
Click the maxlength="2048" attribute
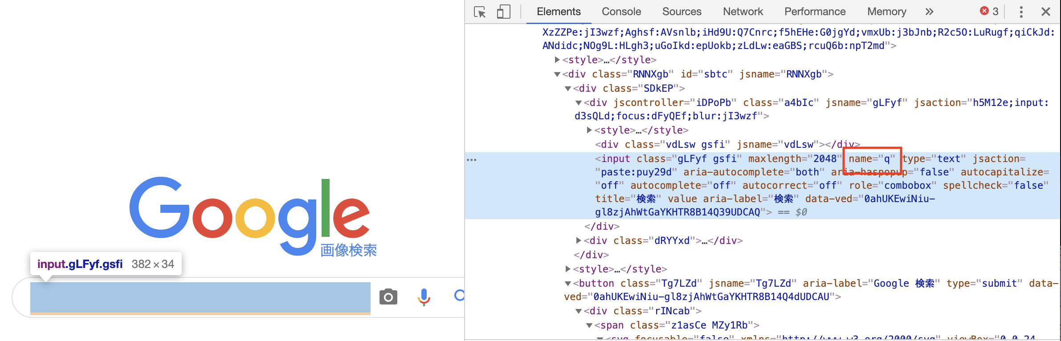[x=795, y=159]
